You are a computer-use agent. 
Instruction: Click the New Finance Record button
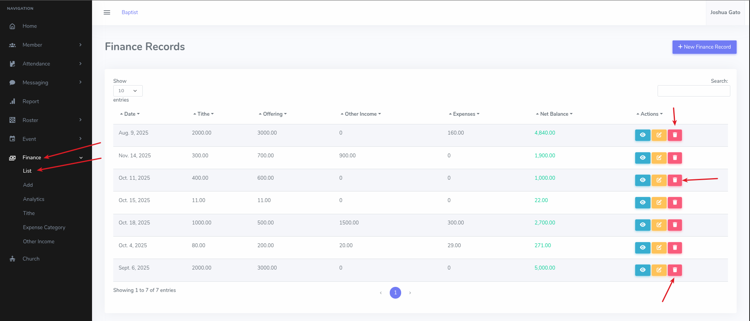704,47
